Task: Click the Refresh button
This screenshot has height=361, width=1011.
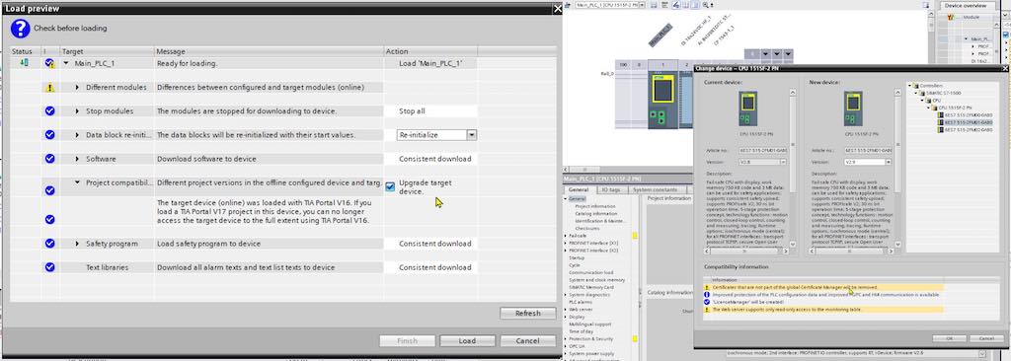Action: click(x=528, y=314)
